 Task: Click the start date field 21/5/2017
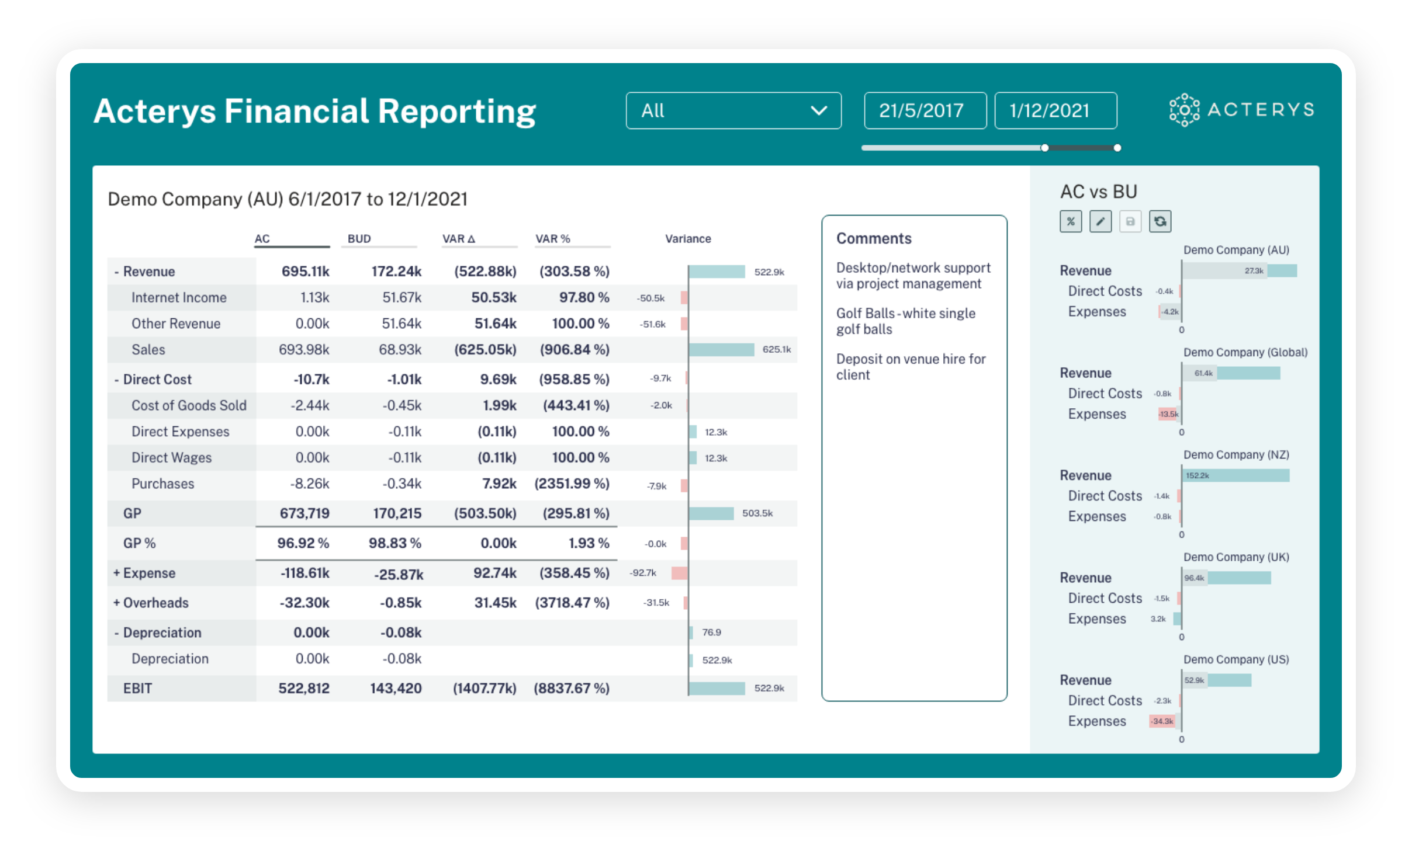[925, 110]
